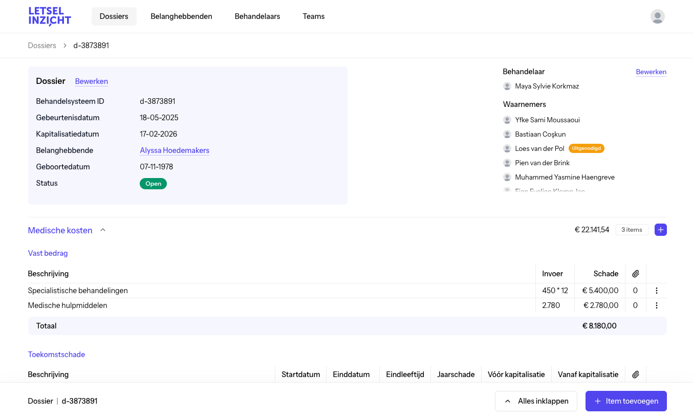Click the invoer value 450 * 12
Image resolution: width=693 pixels, height=419 pixels.
click(x=555, y=291)
